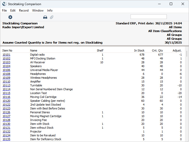
Task: Open item 10106 link
Action: (6, 70)
